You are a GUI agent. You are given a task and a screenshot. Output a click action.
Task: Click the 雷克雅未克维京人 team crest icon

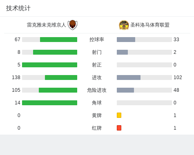point(73,25)
